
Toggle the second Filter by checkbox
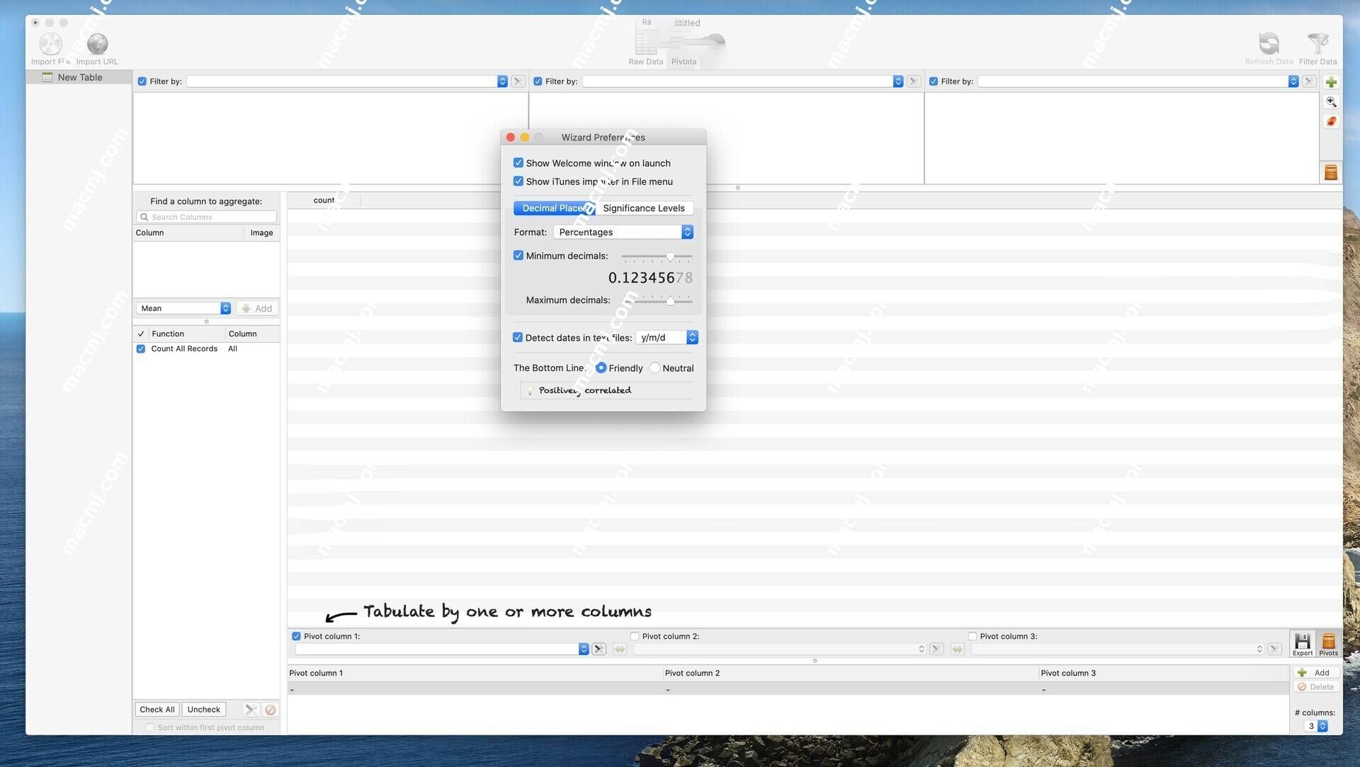coord(538,81)
